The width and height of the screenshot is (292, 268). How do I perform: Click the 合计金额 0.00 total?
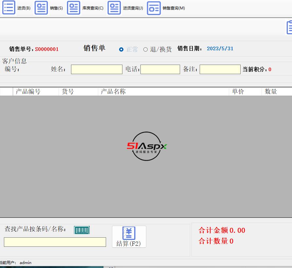(222, 230)
